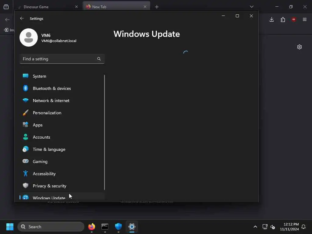This screenshot has width=312, height=234.
Task: Switch to the New Tab tab
Action: (x=116, y=7)
